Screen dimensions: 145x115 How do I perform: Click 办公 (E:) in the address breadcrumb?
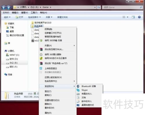point(35,7)
